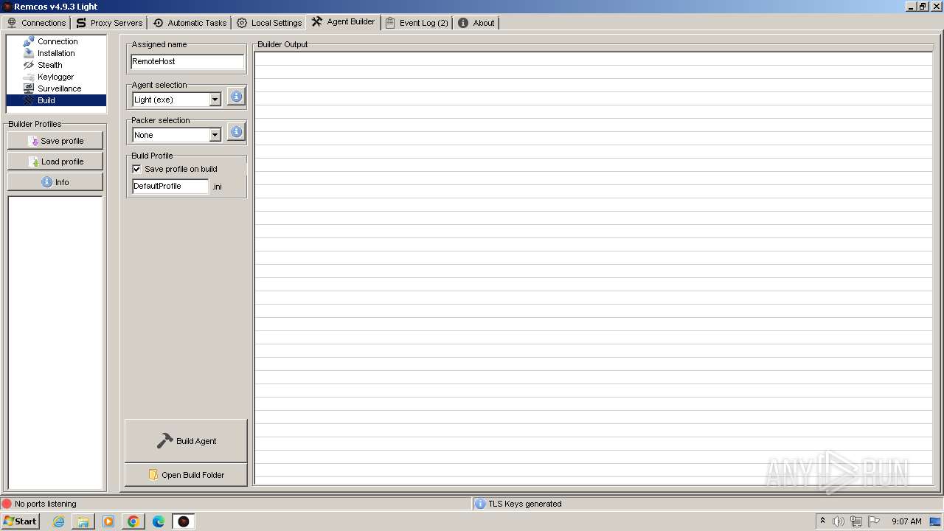Image resolution: width=944 pixels, height=531 pixels.
Task: Click the Builder Profiles empty list box
Action: click(55, 342)
